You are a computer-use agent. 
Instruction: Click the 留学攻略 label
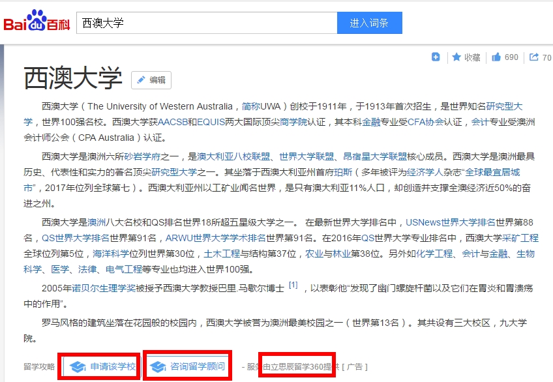coord(39,367)
